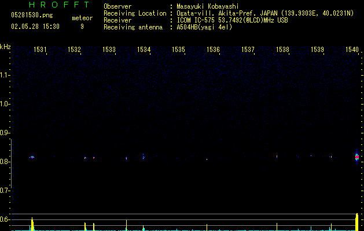The image size is (364, 231).
Task: Click the 0.7 kHz axis label
Action: point(5,191)
